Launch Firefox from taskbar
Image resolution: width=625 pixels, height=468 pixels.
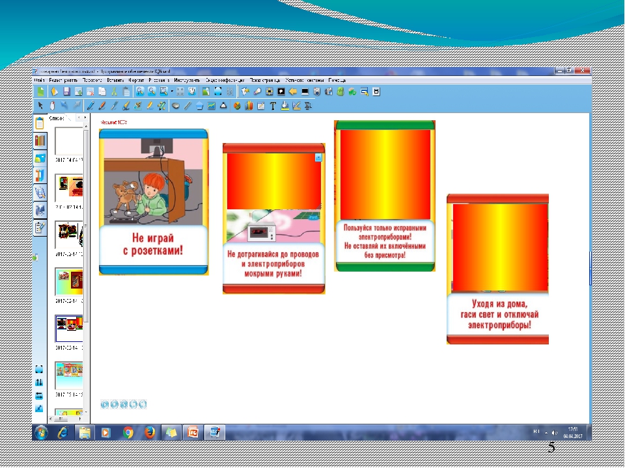[x=150, y=433]
